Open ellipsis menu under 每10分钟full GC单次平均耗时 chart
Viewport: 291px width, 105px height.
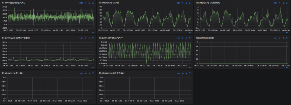coord(190,103)
